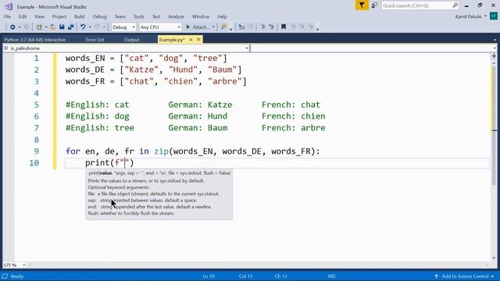This screenshot has width=500, height=281.
Task: Save Example.py with the floppy icon
Action: pyautogui.click(x=62, y=27)
